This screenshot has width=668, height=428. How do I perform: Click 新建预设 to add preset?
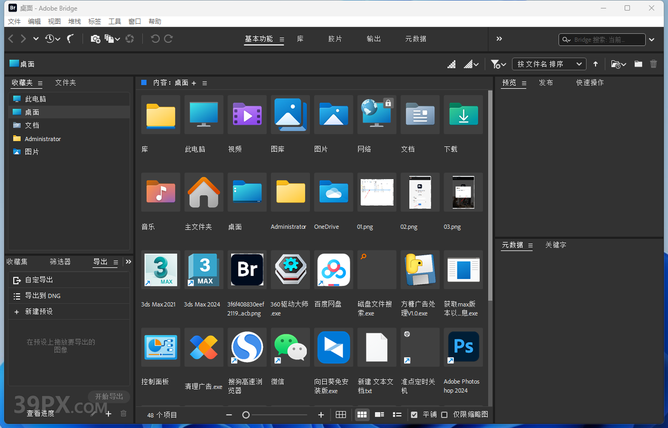click(69, 312)
